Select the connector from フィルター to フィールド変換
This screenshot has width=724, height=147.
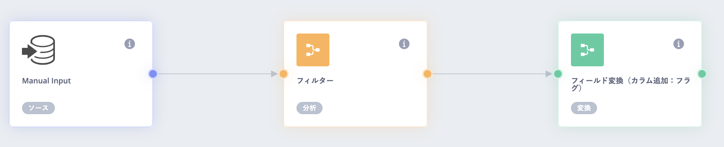489,74
